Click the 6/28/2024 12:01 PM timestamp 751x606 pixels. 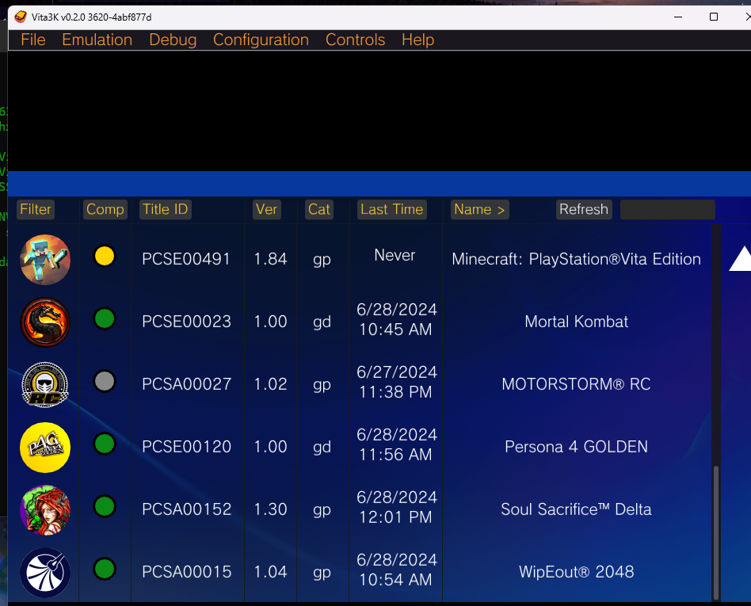tap(397, 507)
